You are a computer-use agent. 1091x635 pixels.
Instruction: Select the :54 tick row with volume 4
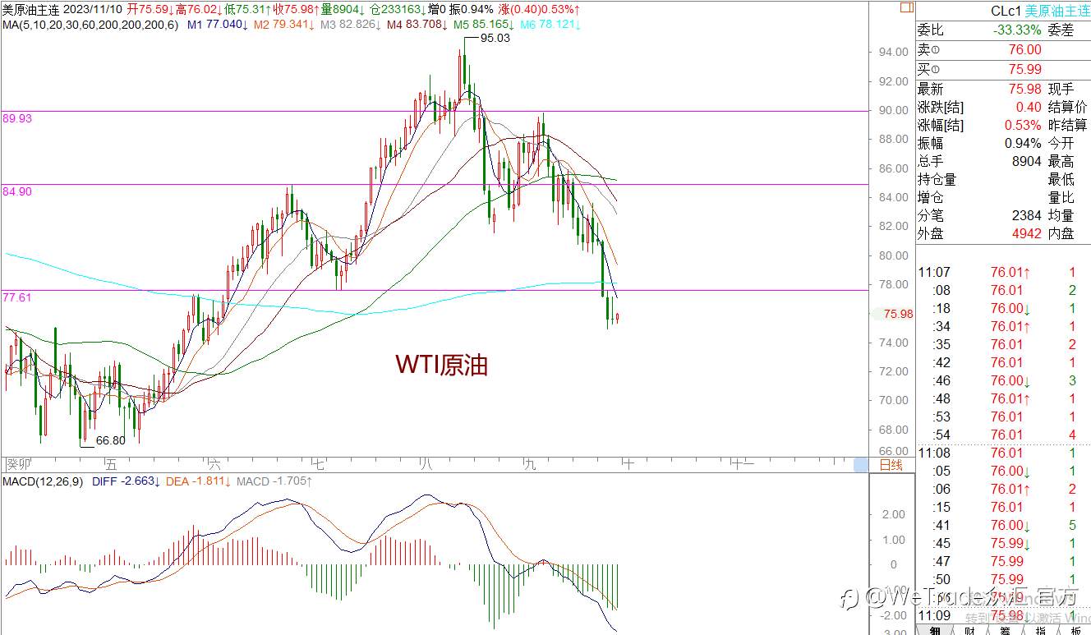click(1004, 435)
